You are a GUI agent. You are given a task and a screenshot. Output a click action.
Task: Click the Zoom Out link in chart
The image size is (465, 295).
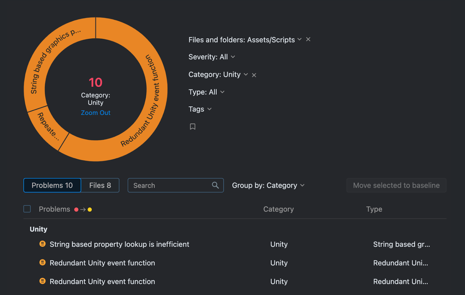coord(96,113)
